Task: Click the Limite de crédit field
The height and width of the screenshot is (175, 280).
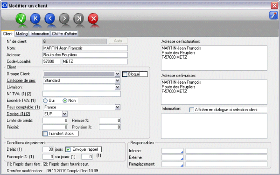Action: pyautogui.click(x=55, y=121)
